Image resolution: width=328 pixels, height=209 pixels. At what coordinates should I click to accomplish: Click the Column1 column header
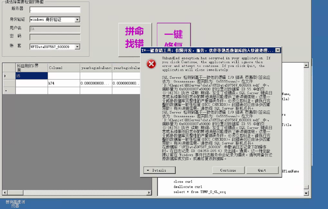click(64, 68)
